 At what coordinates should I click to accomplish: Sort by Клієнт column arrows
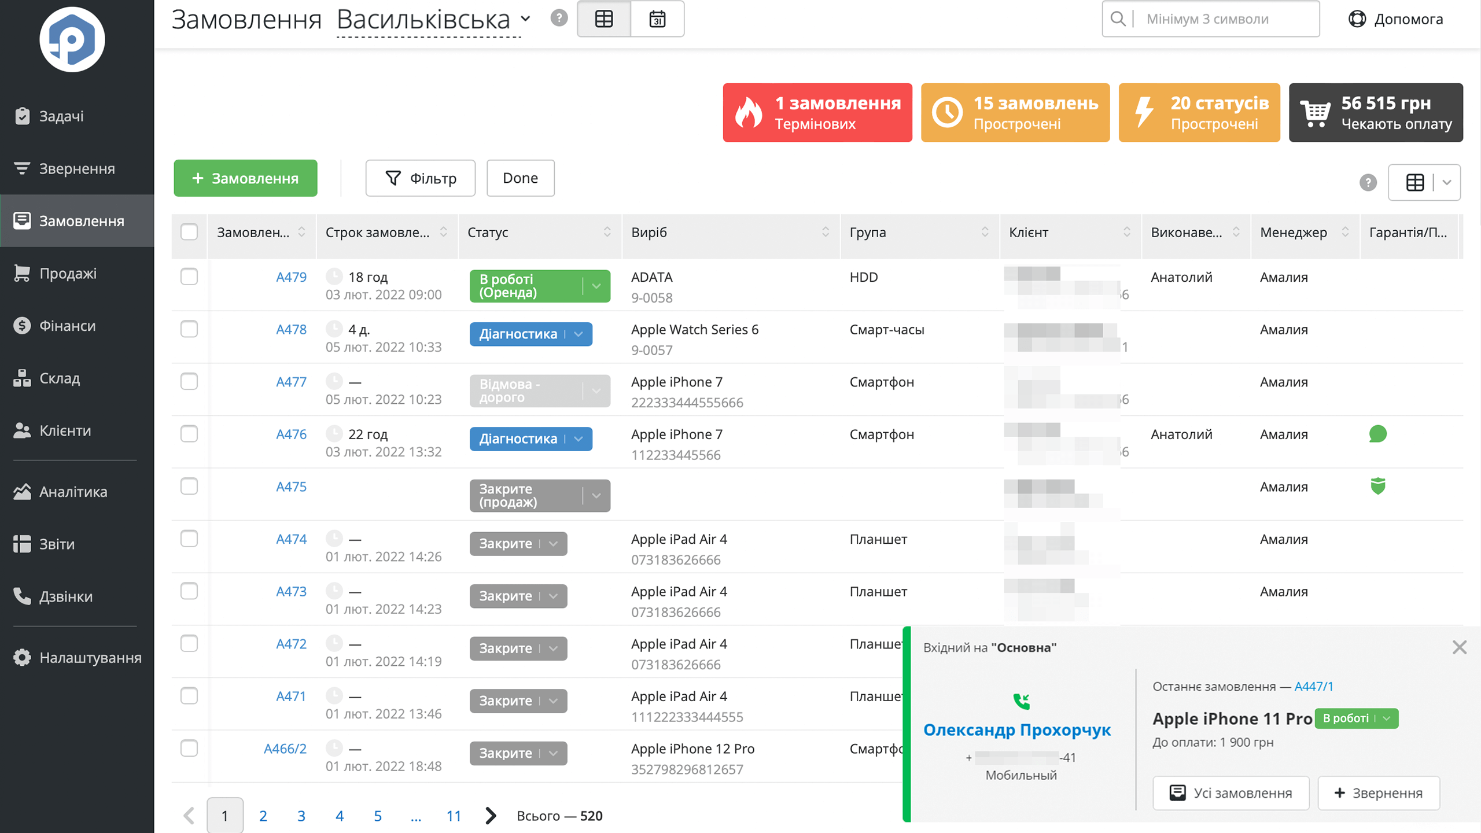click(1127, 232)
